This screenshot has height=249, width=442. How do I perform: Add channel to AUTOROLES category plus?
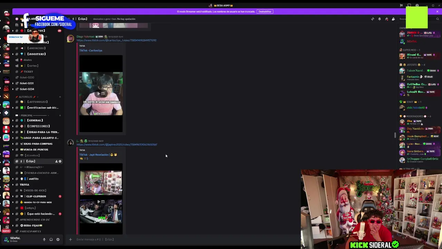click(x=60, y=97)
